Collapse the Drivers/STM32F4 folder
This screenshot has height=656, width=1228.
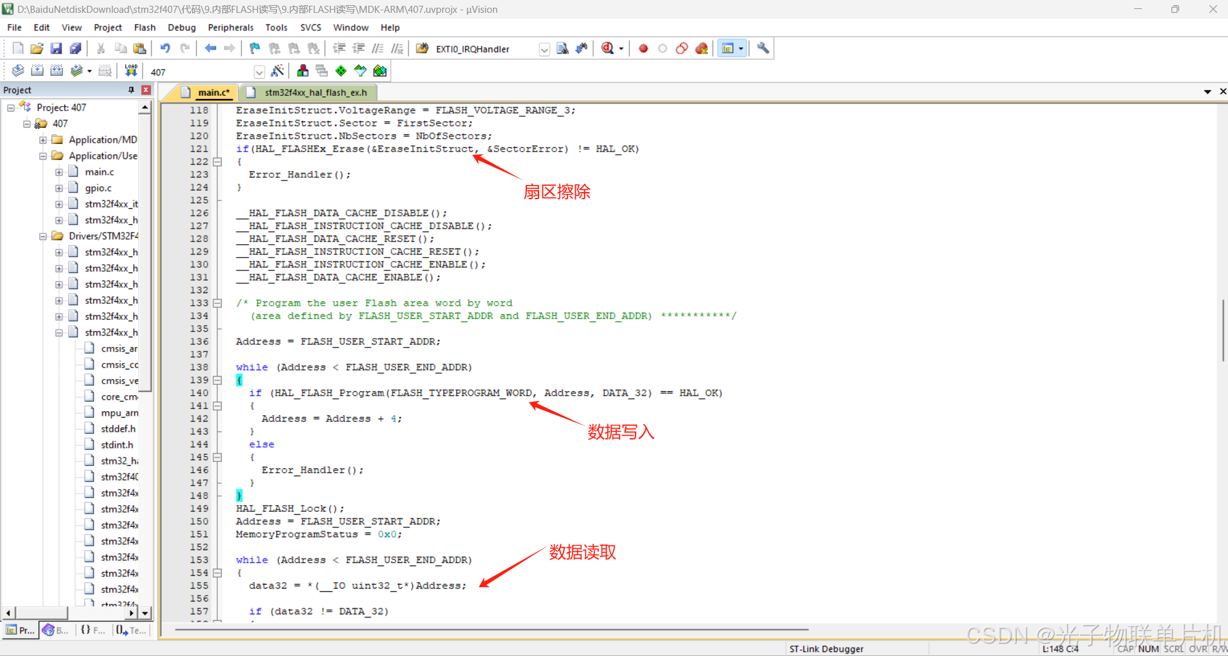tap(42, 235)
